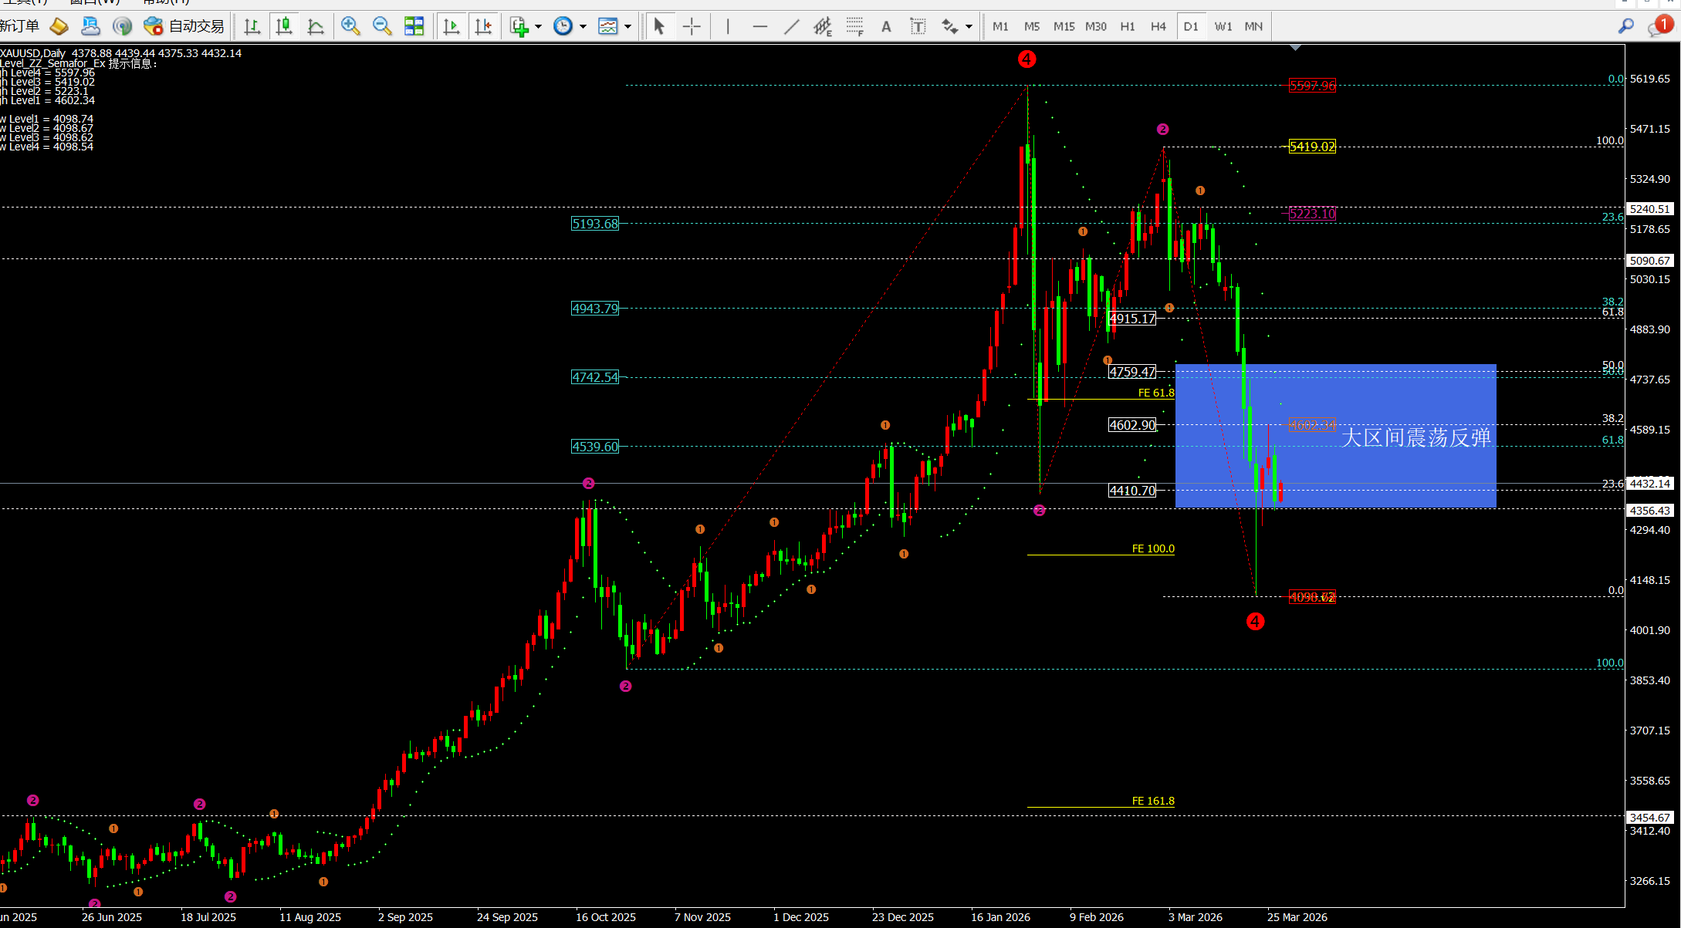Toggle candlestick chart mode
This screenshot has height=928, width=1681.
point(284,26)
